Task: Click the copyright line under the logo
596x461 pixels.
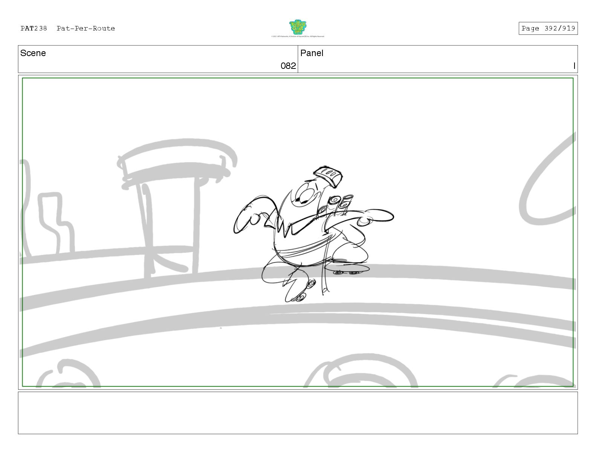Action: coord(298,37)
